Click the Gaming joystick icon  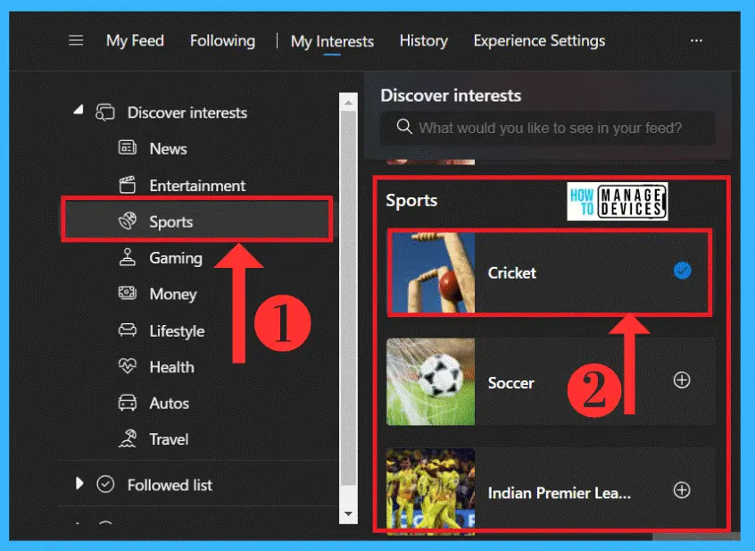tap(128, 257)
